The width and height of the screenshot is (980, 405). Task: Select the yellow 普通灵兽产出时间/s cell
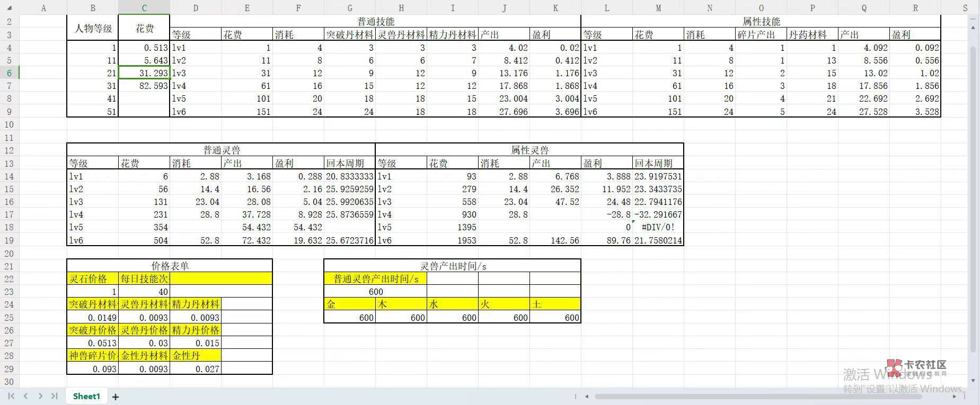coord(375,278)
